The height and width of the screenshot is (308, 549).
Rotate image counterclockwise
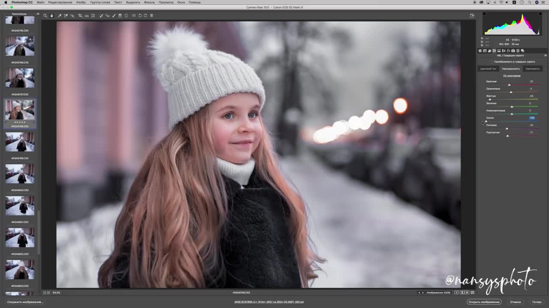point(140,15)
